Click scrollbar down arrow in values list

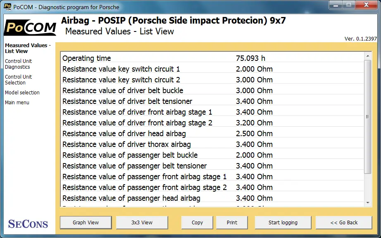(x=368, y=203)
